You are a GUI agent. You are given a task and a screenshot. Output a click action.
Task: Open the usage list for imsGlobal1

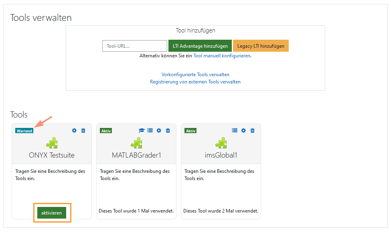pos(234,130)
